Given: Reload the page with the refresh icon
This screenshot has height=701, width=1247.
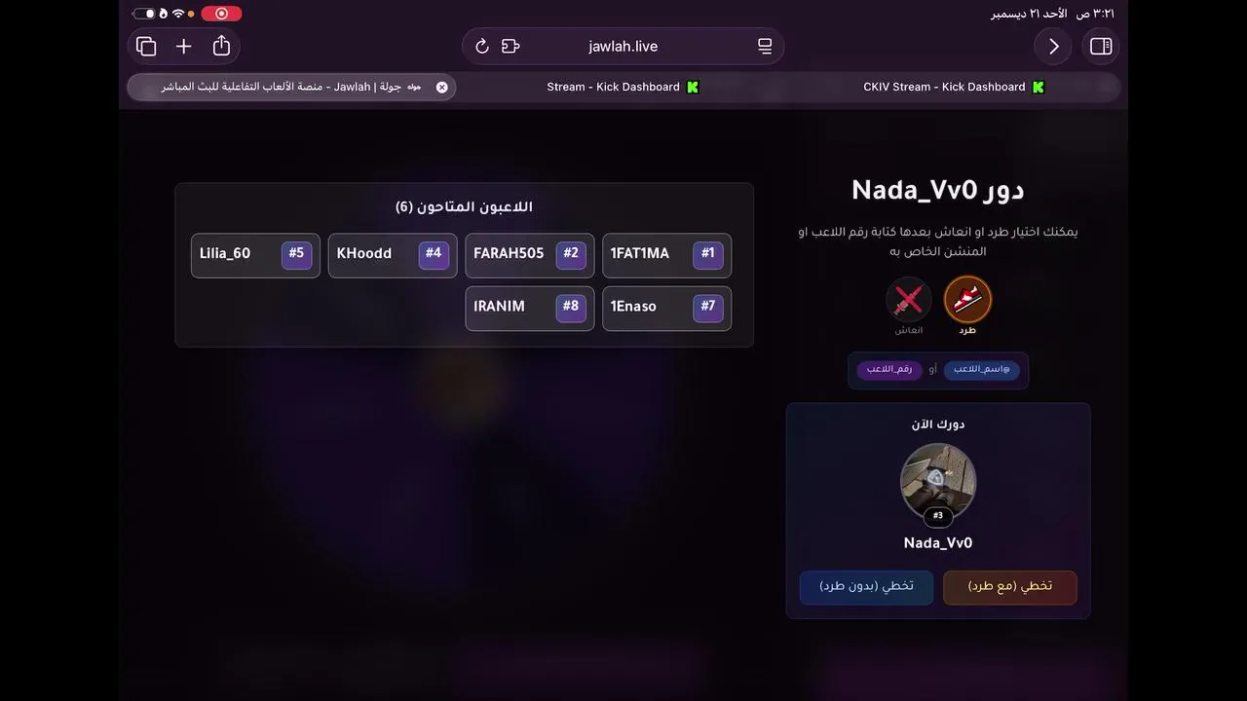Looking at the screenshot, I should point(481,47).
